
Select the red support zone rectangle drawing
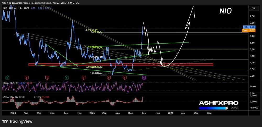pyautogui.click(x=121, y=64)
